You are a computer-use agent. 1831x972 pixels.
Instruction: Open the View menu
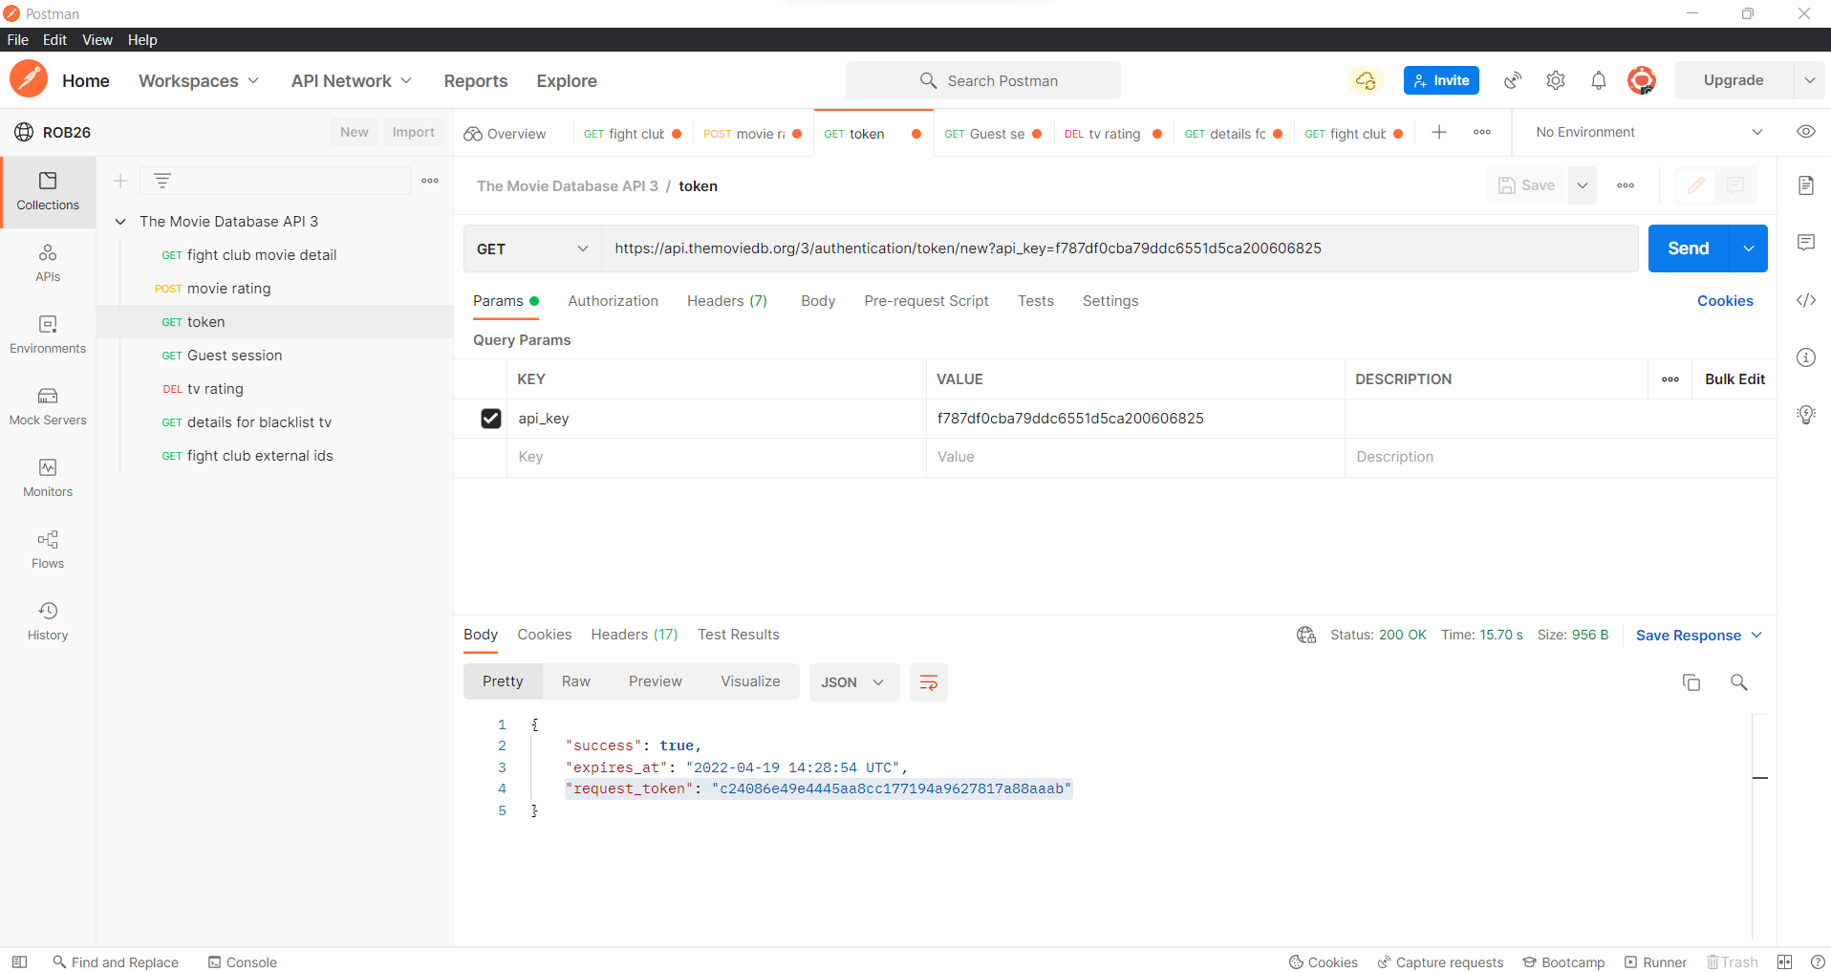[97, 39]
